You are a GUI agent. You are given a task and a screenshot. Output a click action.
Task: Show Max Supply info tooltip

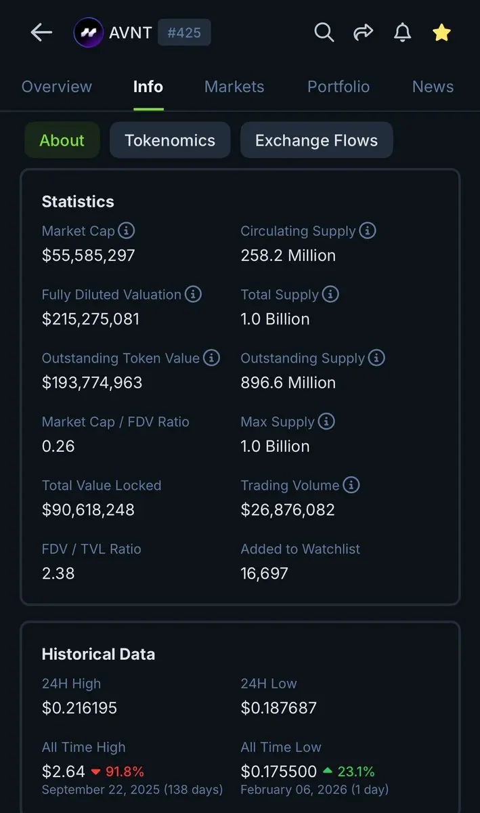[326, 422]
